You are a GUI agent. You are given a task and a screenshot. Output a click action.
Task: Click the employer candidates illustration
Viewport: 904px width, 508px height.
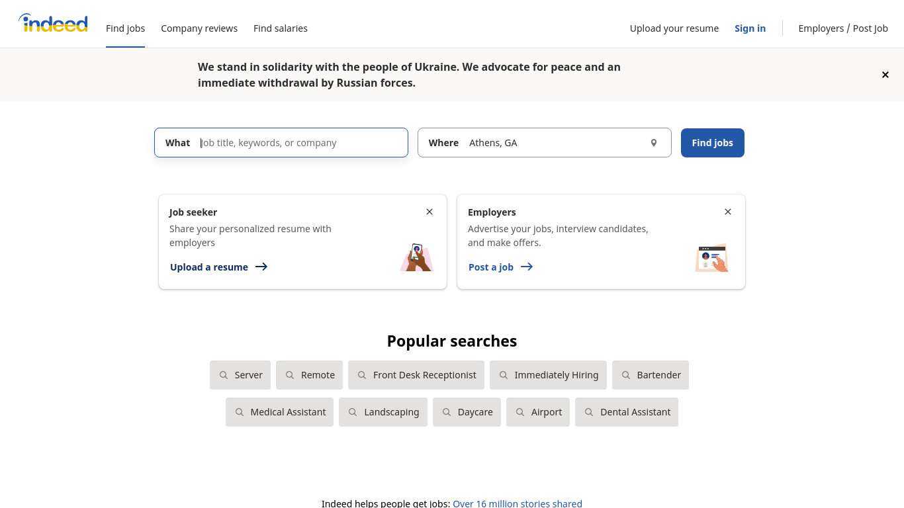[x=712, y=257]
